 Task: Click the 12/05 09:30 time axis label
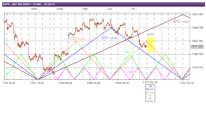(94, 83)
